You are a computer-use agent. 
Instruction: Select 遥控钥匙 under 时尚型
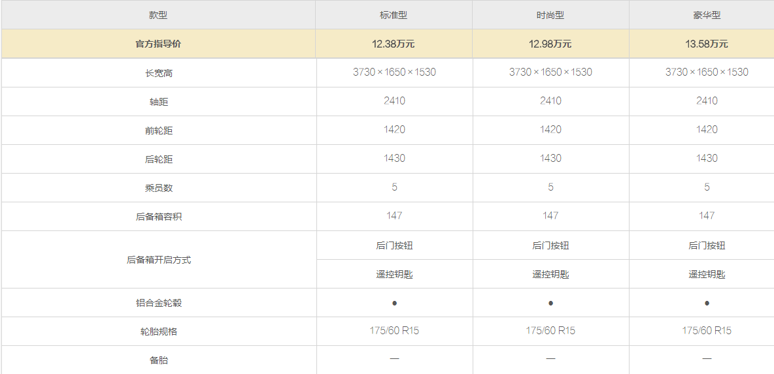(x=550, y=275)
